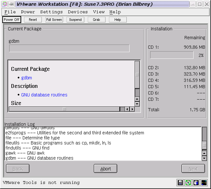Open the Settings menu

51,12
